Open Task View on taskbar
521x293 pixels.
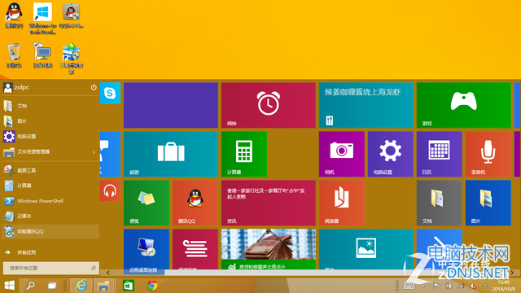click(x=52, y=286)
